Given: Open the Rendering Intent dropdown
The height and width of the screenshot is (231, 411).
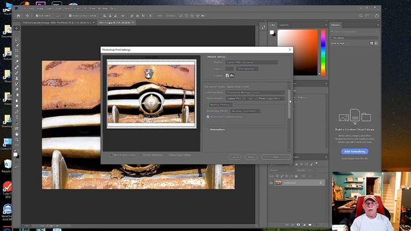Looking at the screenshot, I should tap(245, 111).
